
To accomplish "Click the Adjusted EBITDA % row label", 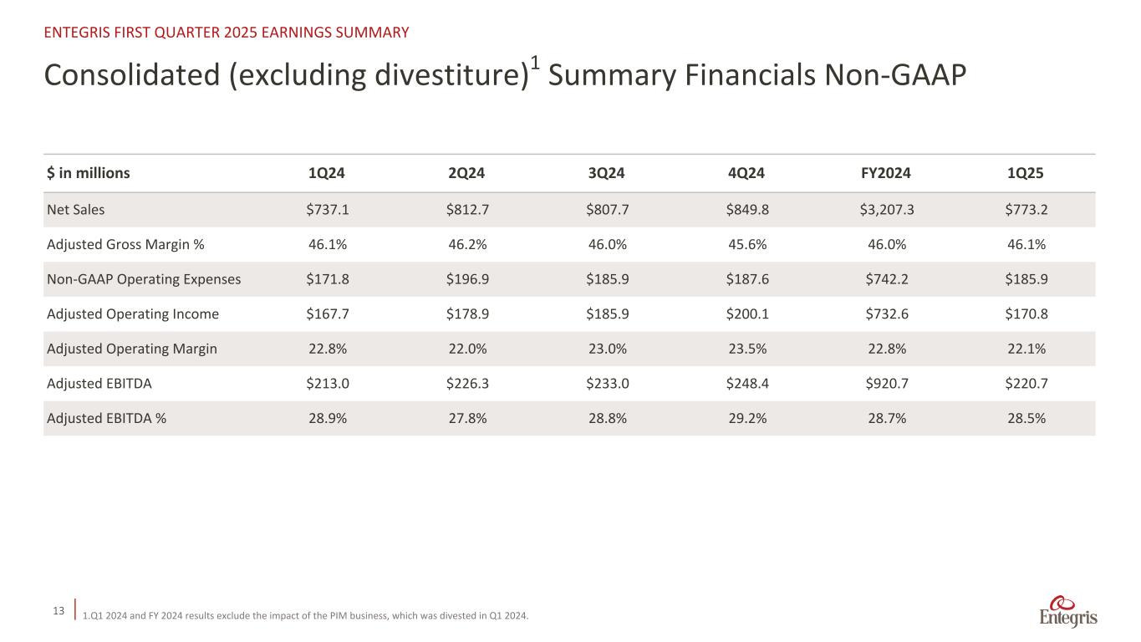I will 106,419.
